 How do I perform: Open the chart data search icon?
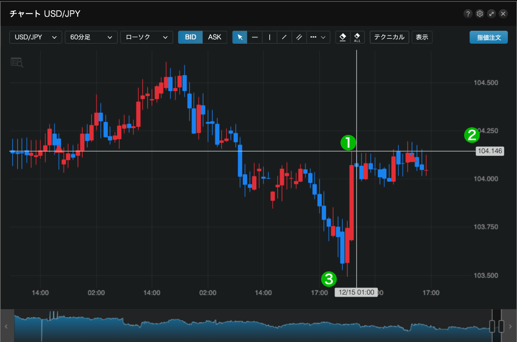(x=17, y=63)
